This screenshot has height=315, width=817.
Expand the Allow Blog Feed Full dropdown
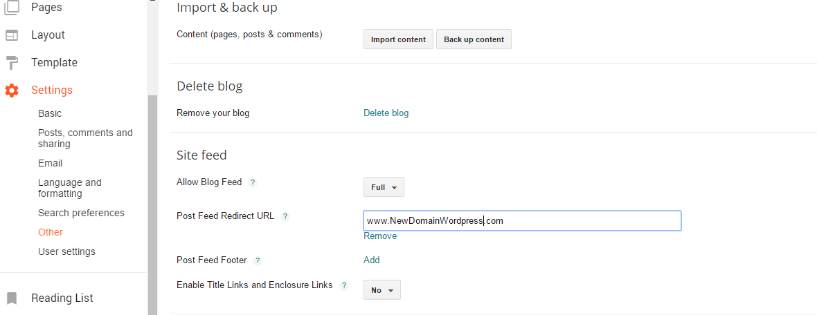click(x=384, y=187)
